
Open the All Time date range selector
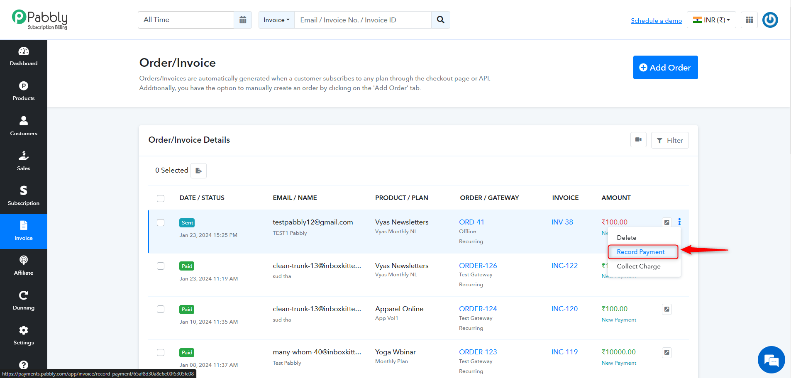pyautogui.click(x=186, y=20)
